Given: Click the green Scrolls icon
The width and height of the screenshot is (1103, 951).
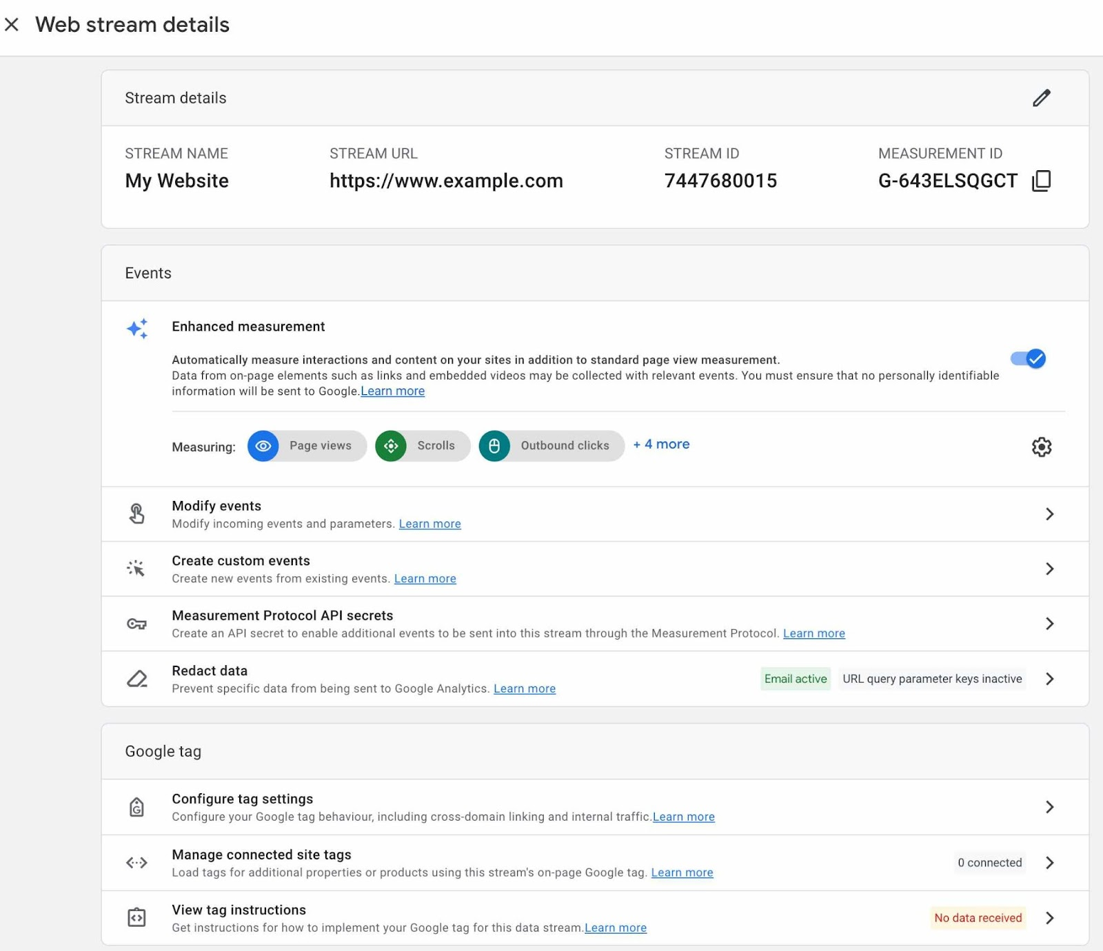Looking at the screenshot, I should [391, 446].
